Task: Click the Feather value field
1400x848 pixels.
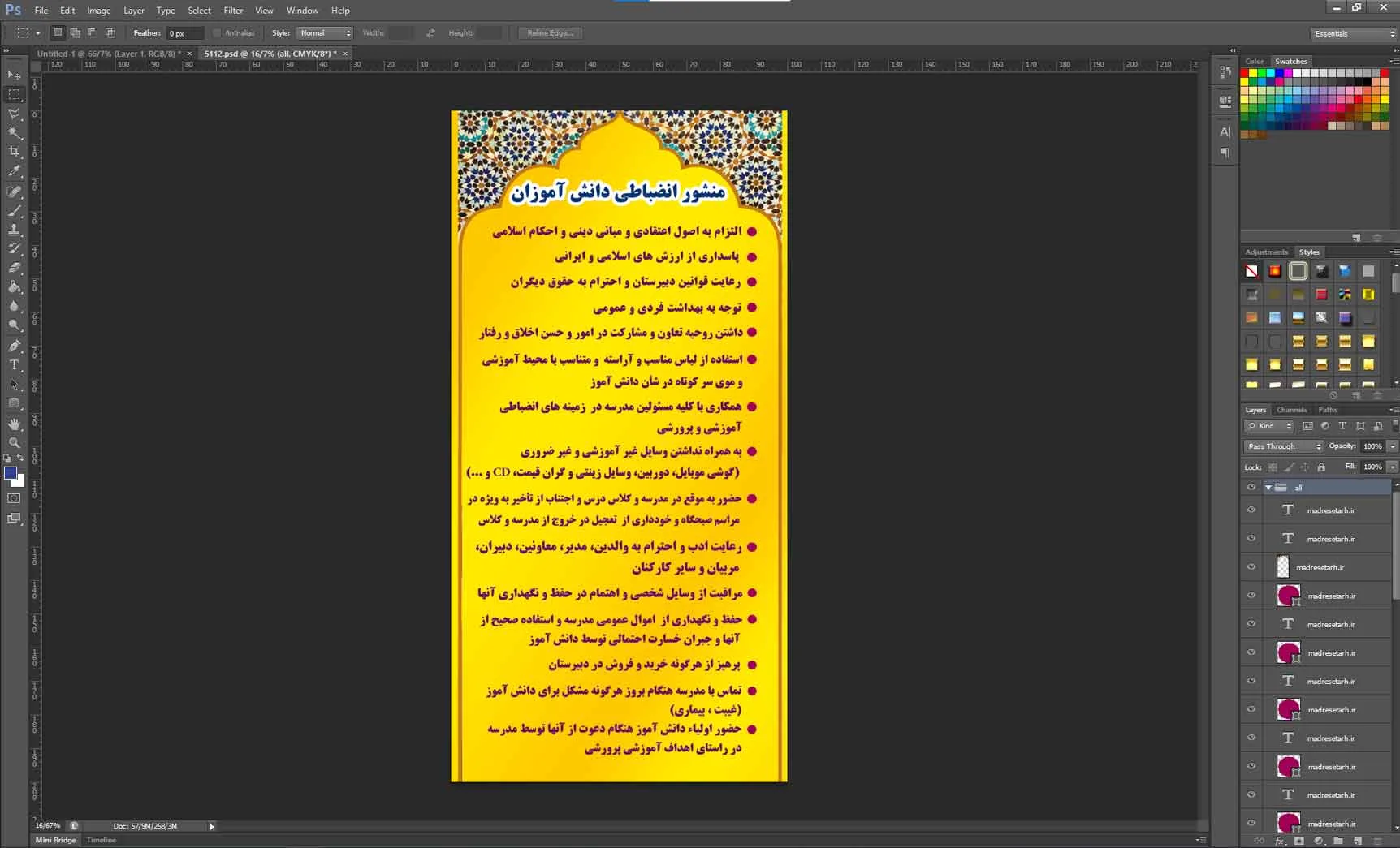Action: [184, 33]
